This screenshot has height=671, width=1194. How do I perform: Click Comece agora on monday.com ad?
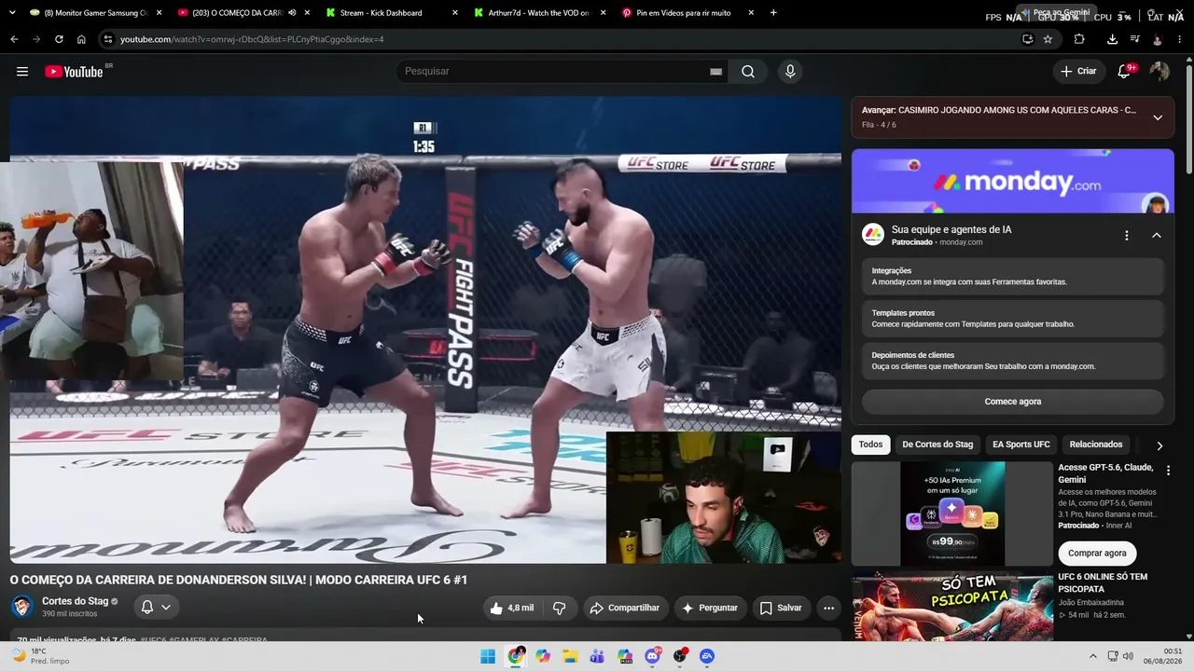(x=1012, y=402)
